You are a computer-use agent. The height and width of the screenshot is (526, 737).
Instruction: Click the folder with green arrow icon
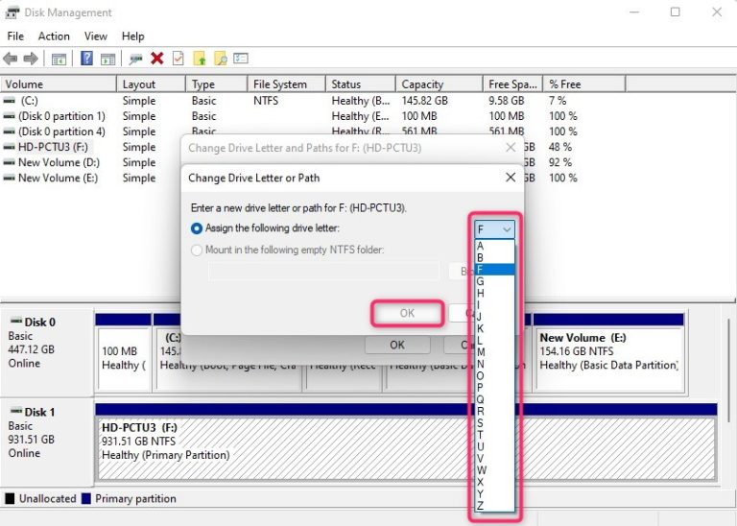pyautogui.click(x=200, y=59)
